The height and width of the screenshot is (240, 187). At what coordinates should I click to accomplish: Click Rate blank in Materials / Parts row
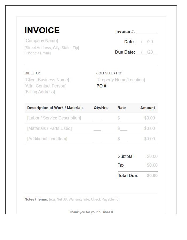[122, 129]
